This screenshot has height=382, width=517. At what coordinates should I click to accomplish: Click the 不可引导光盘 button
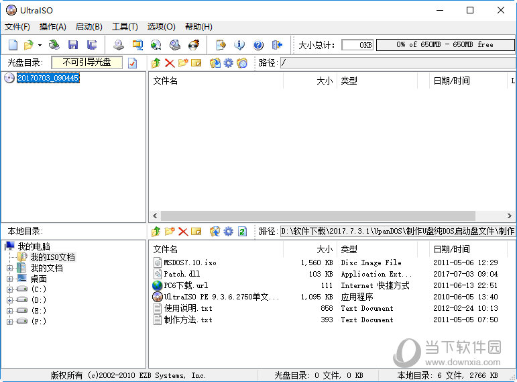(x=87, y=62)
